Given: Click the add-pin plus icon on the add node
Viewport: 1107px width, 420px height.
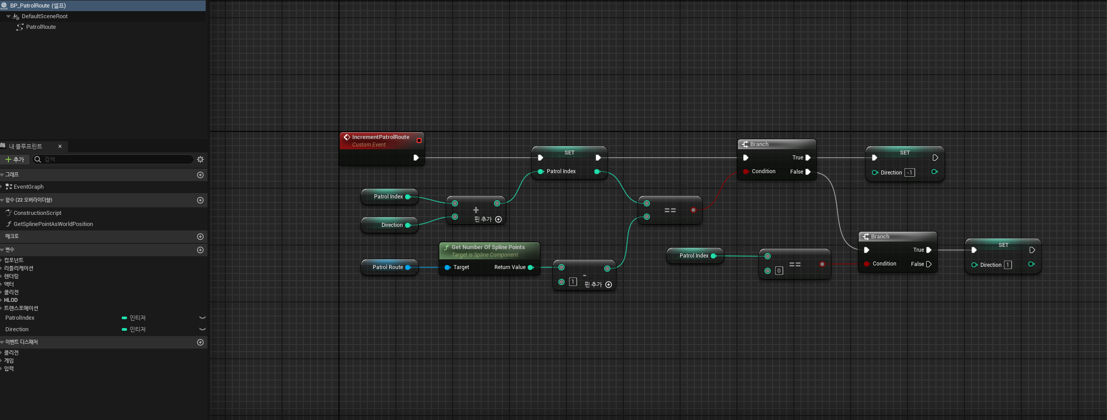Looking at the screenshot, I should coord(498,219).
